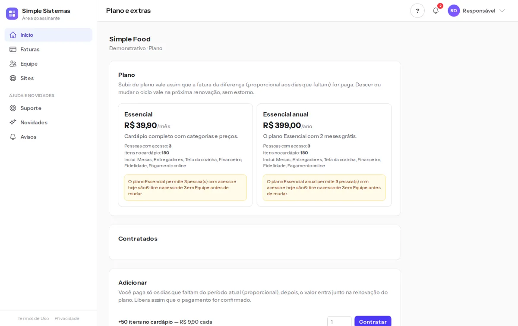Select the Equipe people icon

point(13,63)
